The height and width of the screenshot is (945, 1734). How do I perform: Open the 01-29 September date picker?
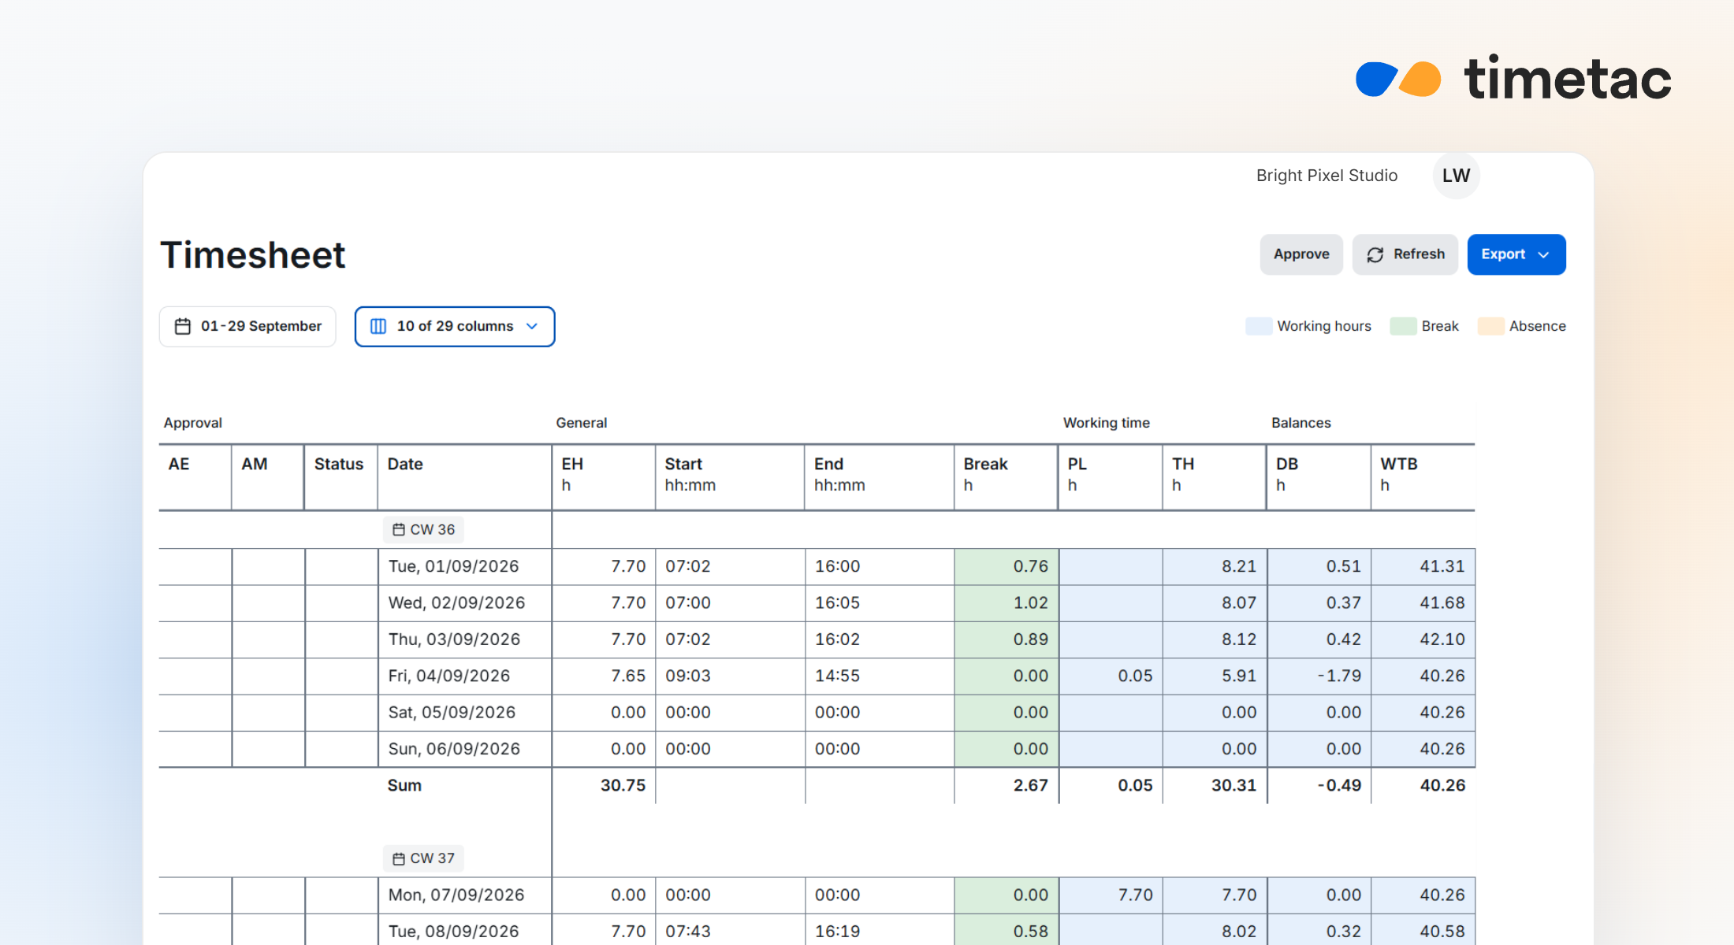pos(247,326)
